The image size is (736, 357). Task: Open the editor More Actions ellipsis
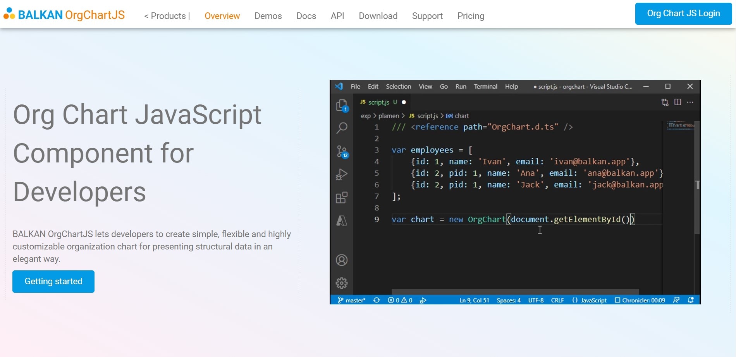click(x=690, y=102)
